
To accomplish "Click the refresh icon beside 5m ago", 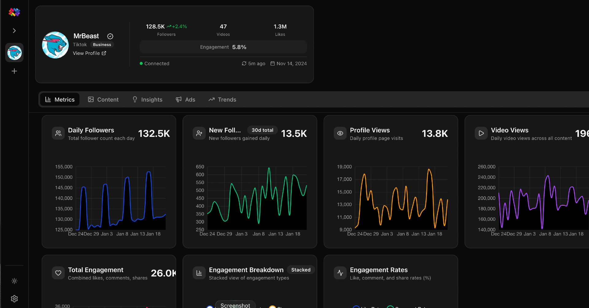I will coord(244,64).
